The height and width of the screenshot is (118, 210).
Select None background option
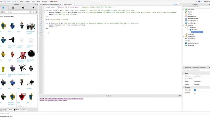[x=24, y=110]
